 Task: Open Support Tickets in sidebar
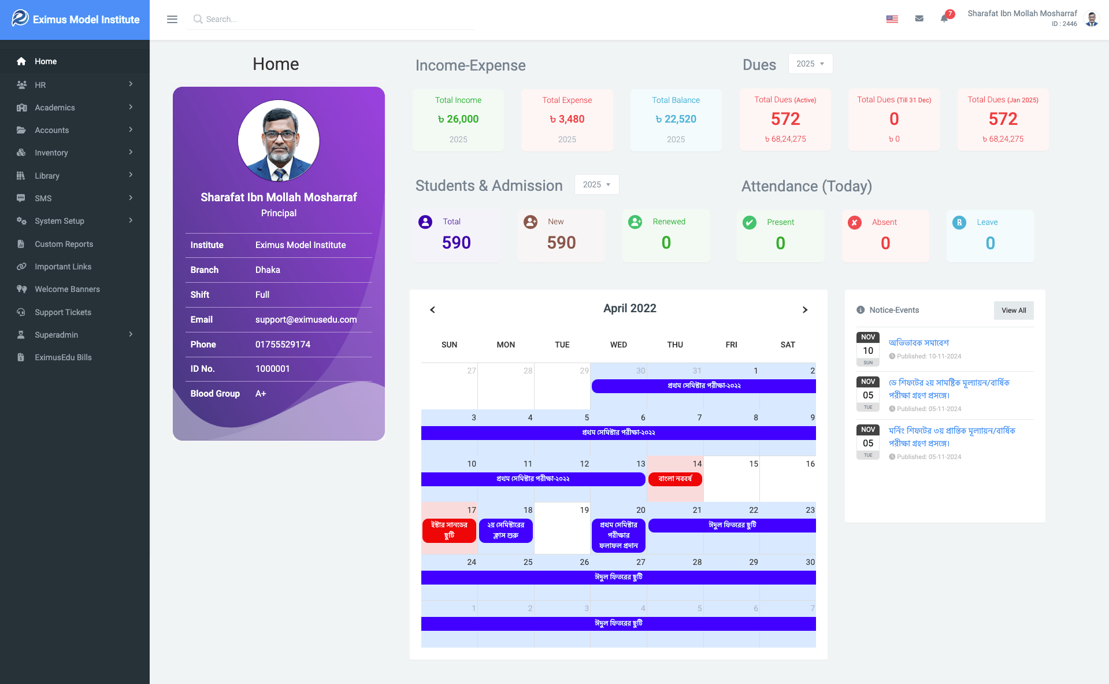[x=62, y=312]
